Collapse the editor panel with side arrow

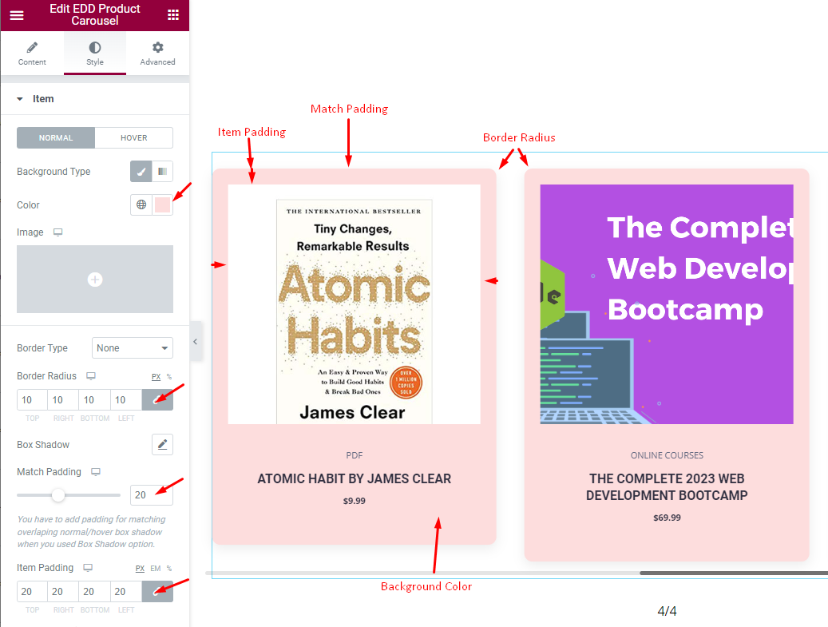tap(196, 342)
